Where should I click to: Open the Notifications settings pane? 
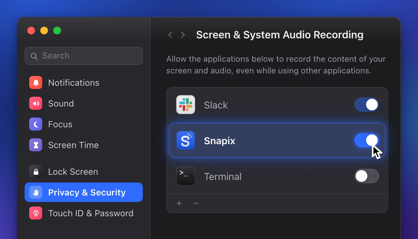(x=84, y=82)
